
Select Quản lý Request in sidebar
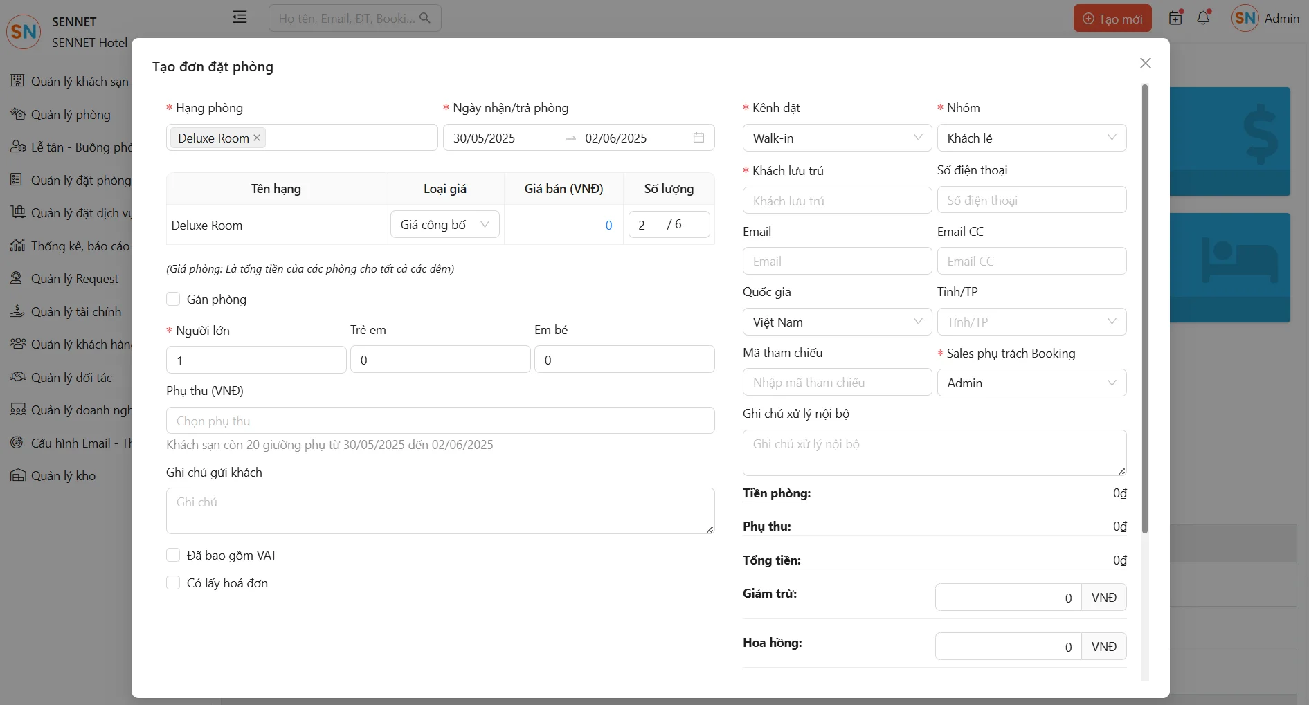(74, 278)
